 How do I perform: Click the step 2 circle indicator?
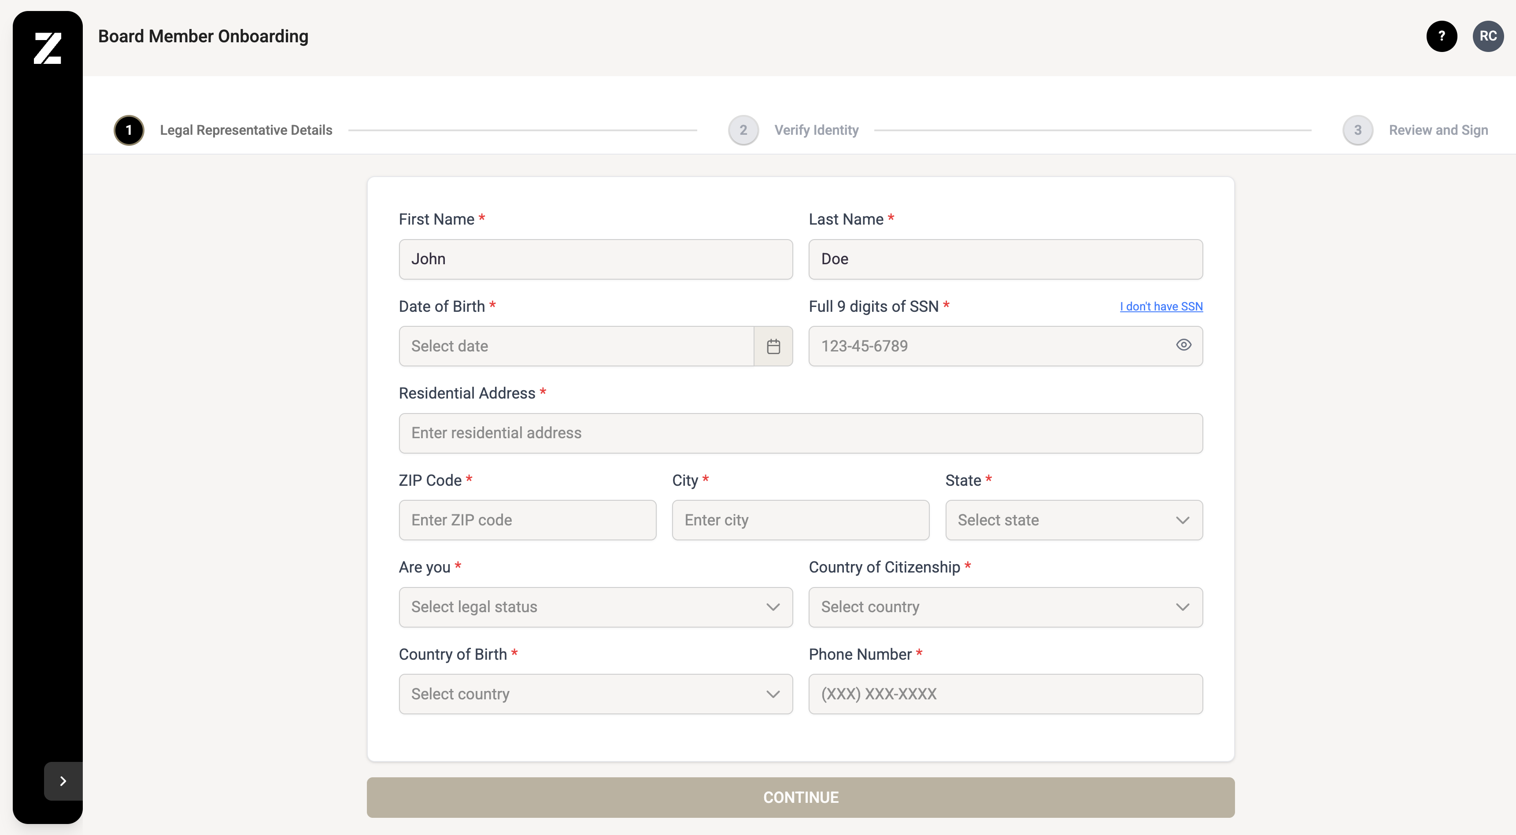coord(743,130)
